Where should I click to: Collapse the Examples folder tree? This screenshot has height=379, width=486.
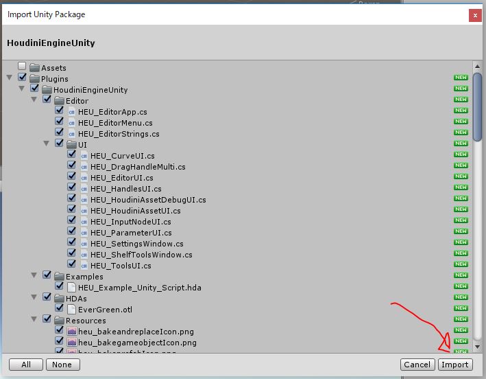tap(34, 275)
